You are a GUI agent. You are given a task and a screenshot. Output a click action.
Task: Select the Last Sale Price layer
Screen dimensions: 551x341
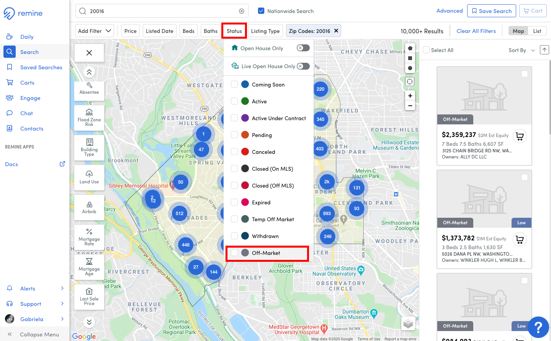click(x=89, y=297)
